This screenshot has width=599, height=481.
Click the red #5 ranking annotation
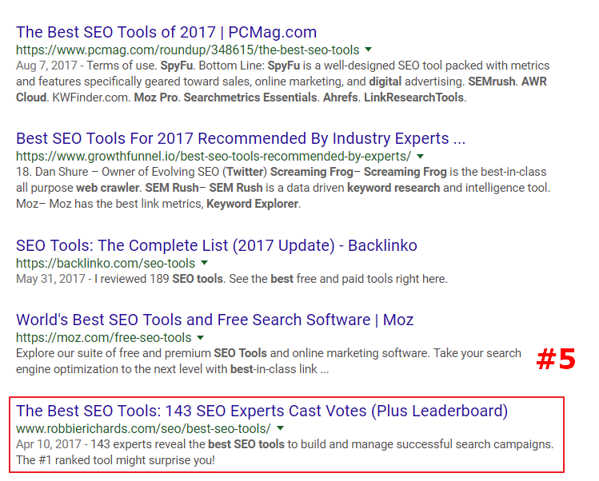click(x=555, y=360)
